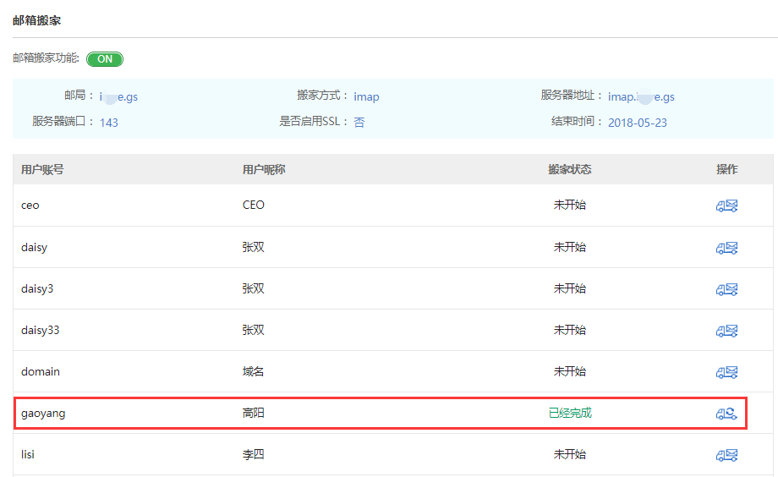778x477 pixels.
Task: Click the end time 2018-05-23
Action: 637,123
